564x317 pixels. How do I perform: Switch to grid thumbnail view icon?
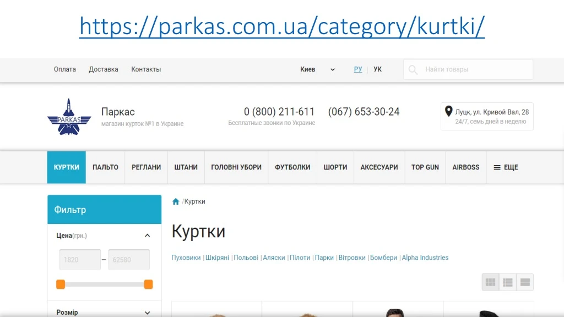[490, 282]
